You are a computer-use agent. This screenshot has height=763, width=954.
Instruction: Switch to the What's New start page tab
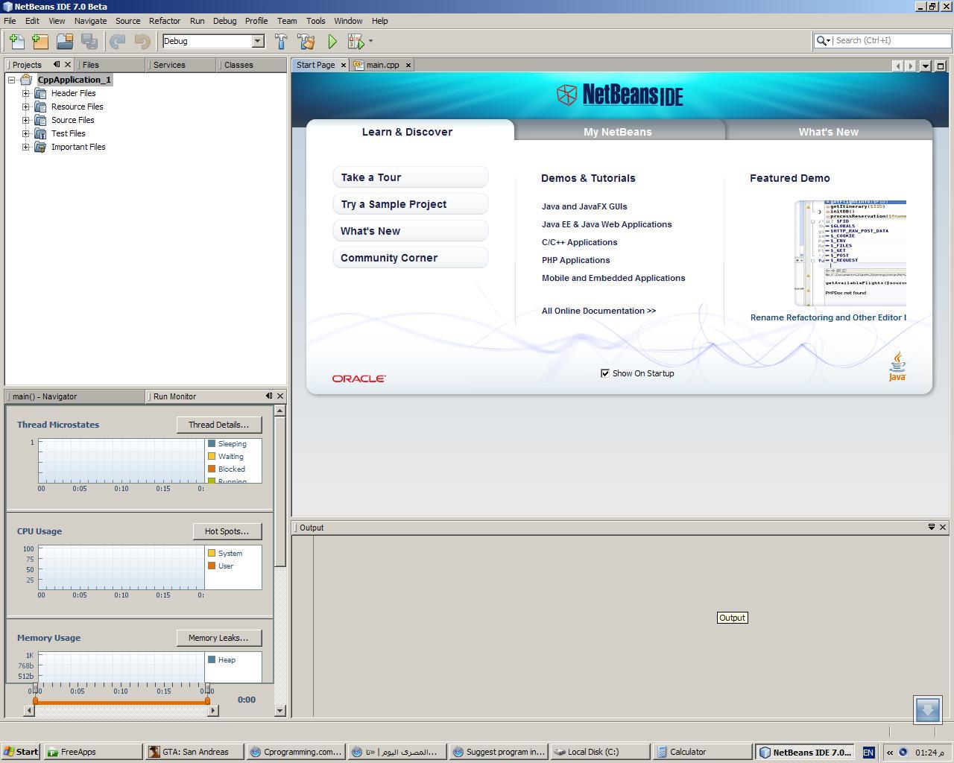828,132
